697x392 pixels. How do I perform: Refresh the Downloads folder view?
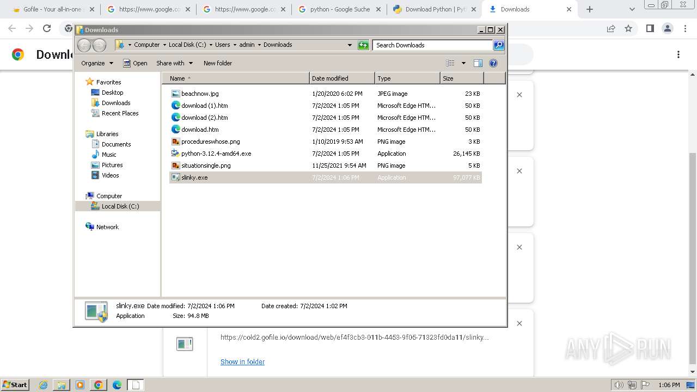point(363,45)
